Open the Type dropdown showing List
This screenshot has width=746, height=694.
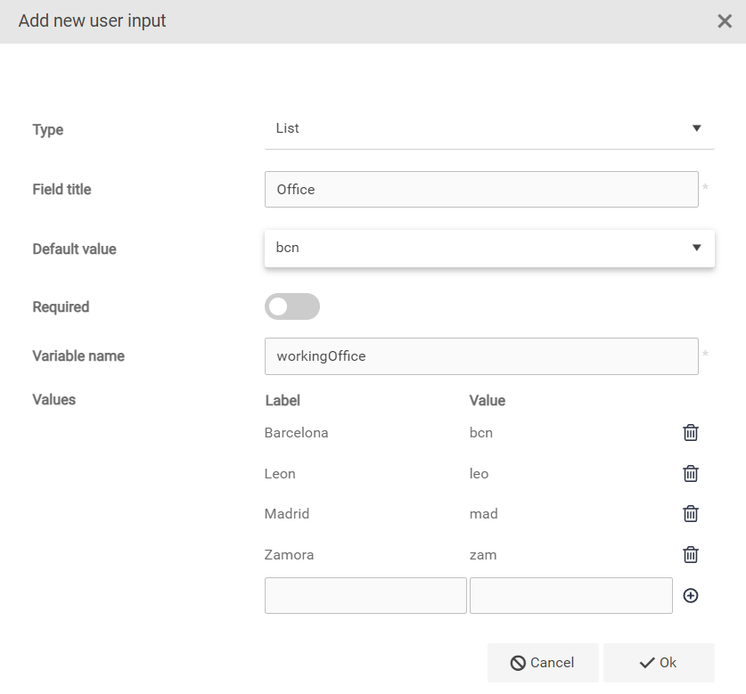click(x=488, y=128)
